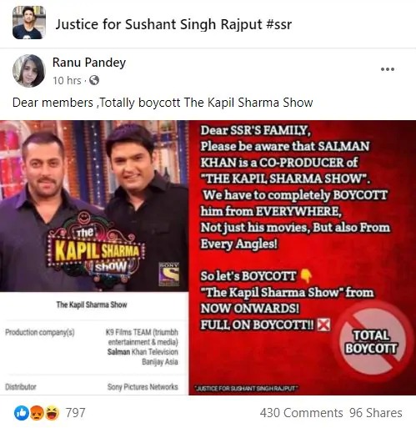Click the pointing-down hand emoji in image
The image size is (416, 428).
click(x=307, y=276)
